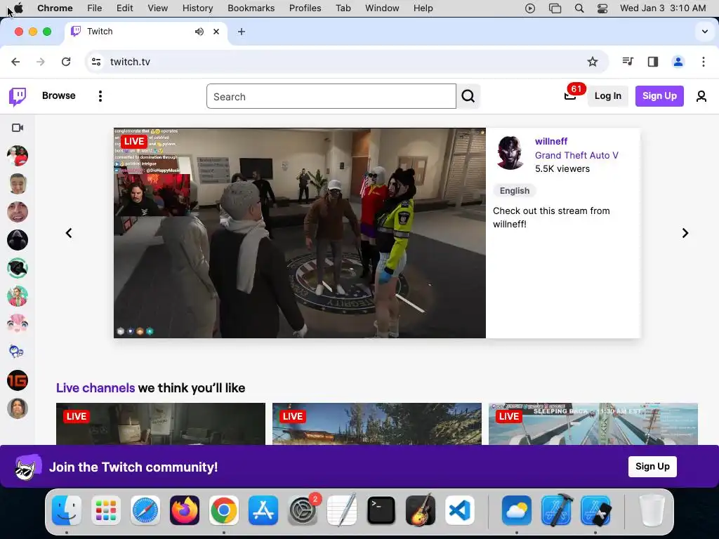Open the middle recommended live forest thumbnail
Image resolution: width=719 pixels, height=539 pixels.
[x=377, y=424]
